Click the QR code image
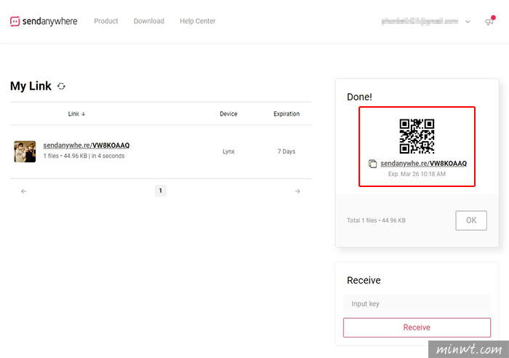Screen dimensions: 509x358 [417, 136]
